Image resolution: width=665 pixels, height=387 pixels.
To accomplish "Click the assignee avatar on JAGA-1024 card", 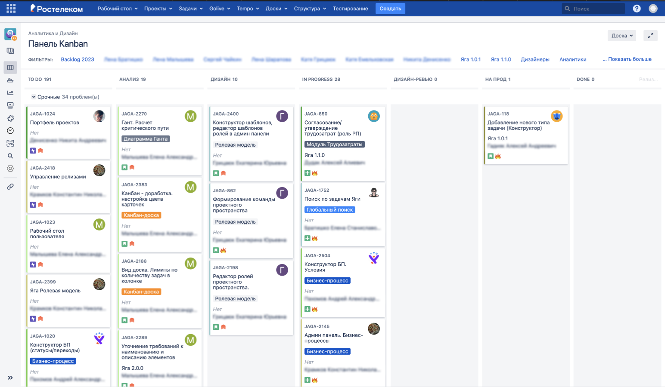I will (x=99, y=116).
